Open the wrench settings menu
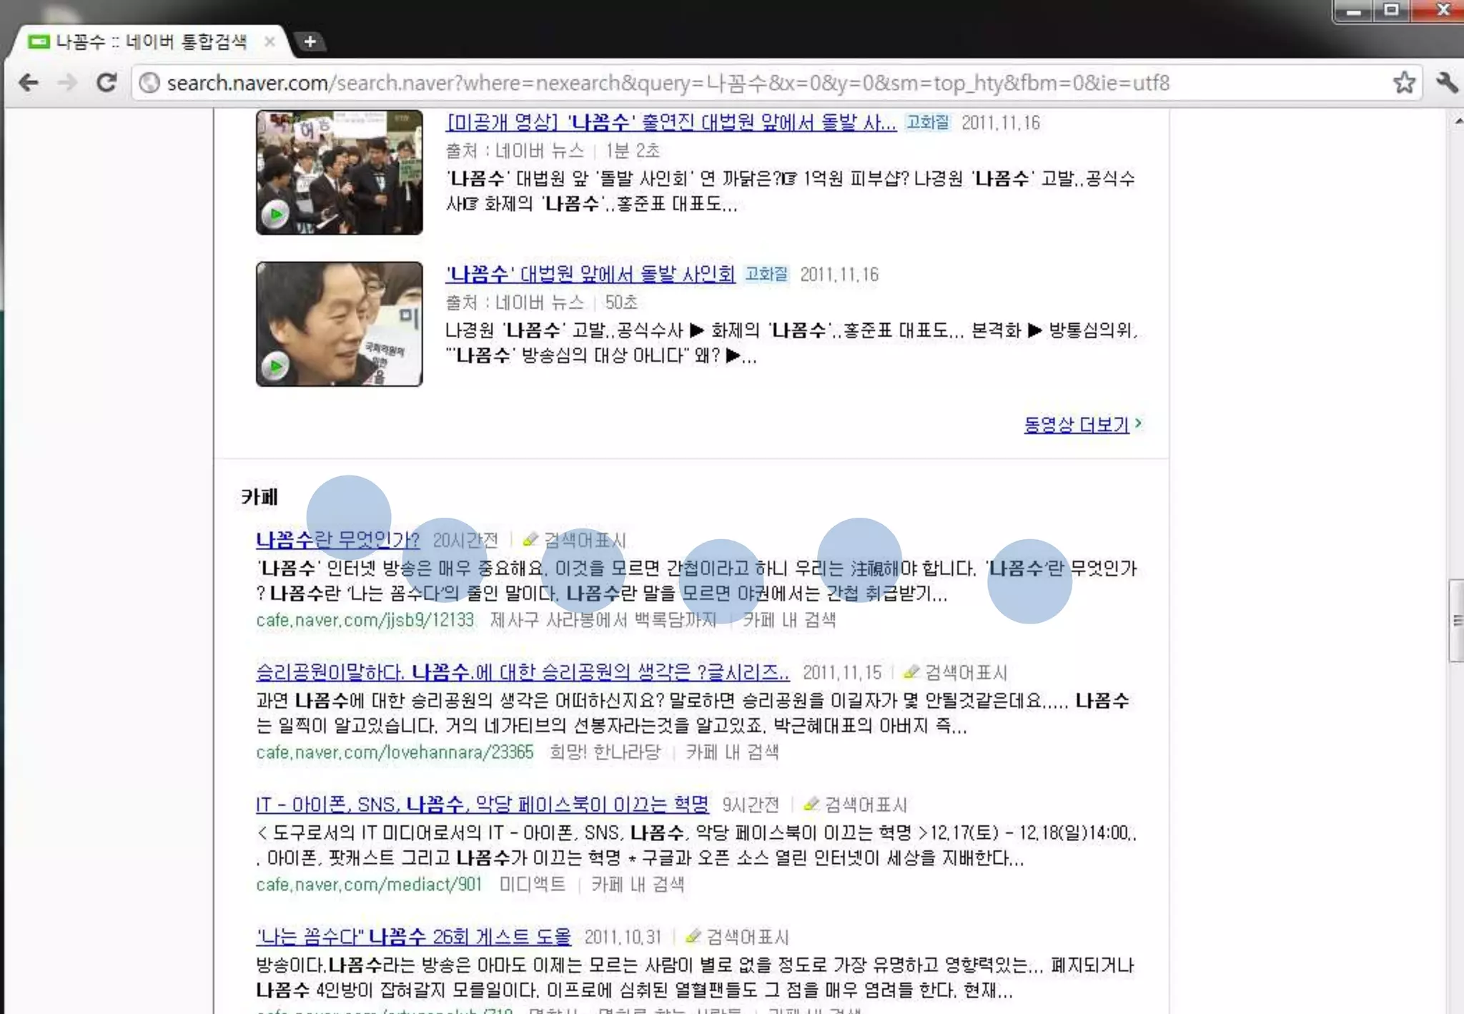Viewport: 1464px width, 1014px height. (x=1446, y=83)
